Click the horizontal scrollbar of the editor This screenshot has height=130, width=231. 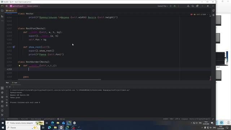[x=60, y=79]
